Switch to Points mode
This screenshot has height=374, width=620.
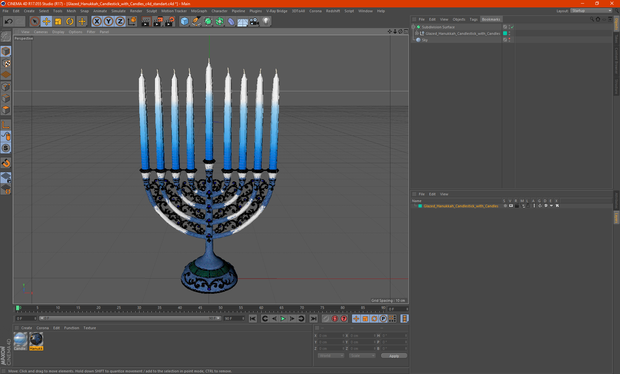(x=6, y=87)
